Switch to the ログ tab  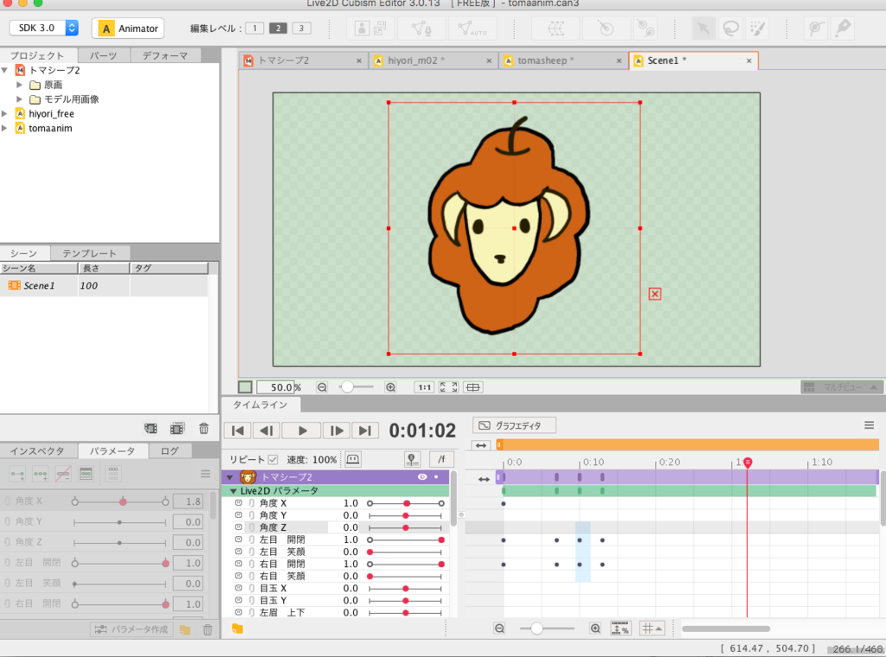(170, 451)
